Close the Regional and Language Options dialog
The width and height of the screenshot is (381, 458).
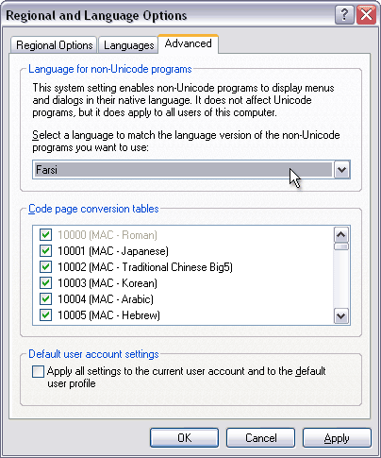point(366,14)
